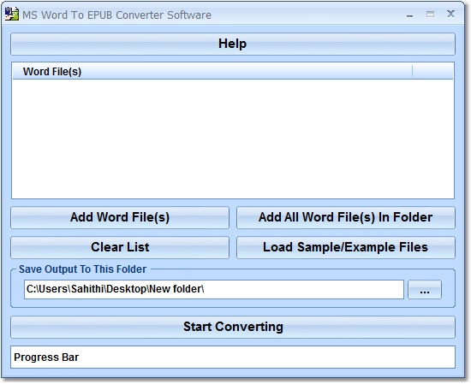Add Word File(s) to the list
Image resolution: width=471 pixels, height=384 pixels.
120,217
